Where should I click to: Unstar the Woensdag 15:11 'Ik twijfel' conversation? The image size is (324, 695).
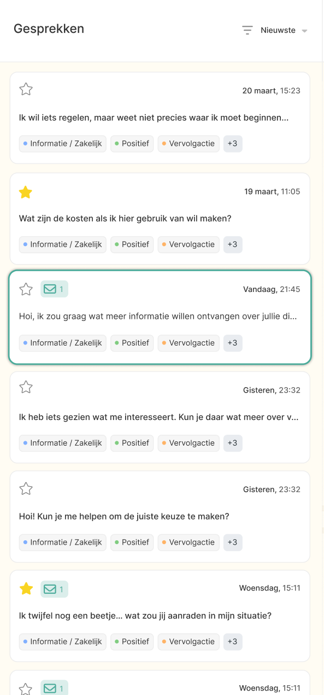tap(26, 588)
